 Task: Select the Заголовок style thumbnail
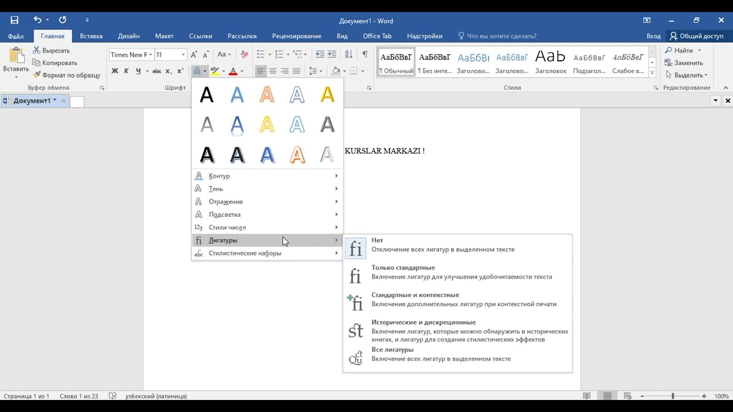[x=550, y=62]
